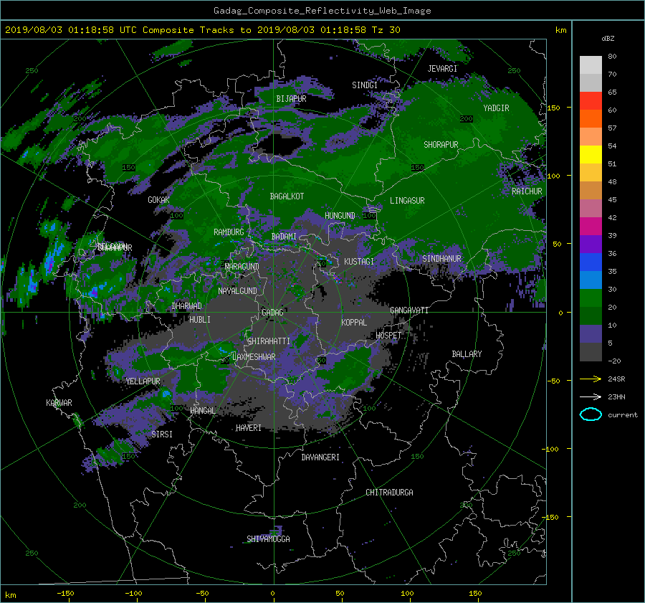Pick the dark orange 57–60 dBZ swatch
This screenshot has height=603, width=645.
coord(591,118)
